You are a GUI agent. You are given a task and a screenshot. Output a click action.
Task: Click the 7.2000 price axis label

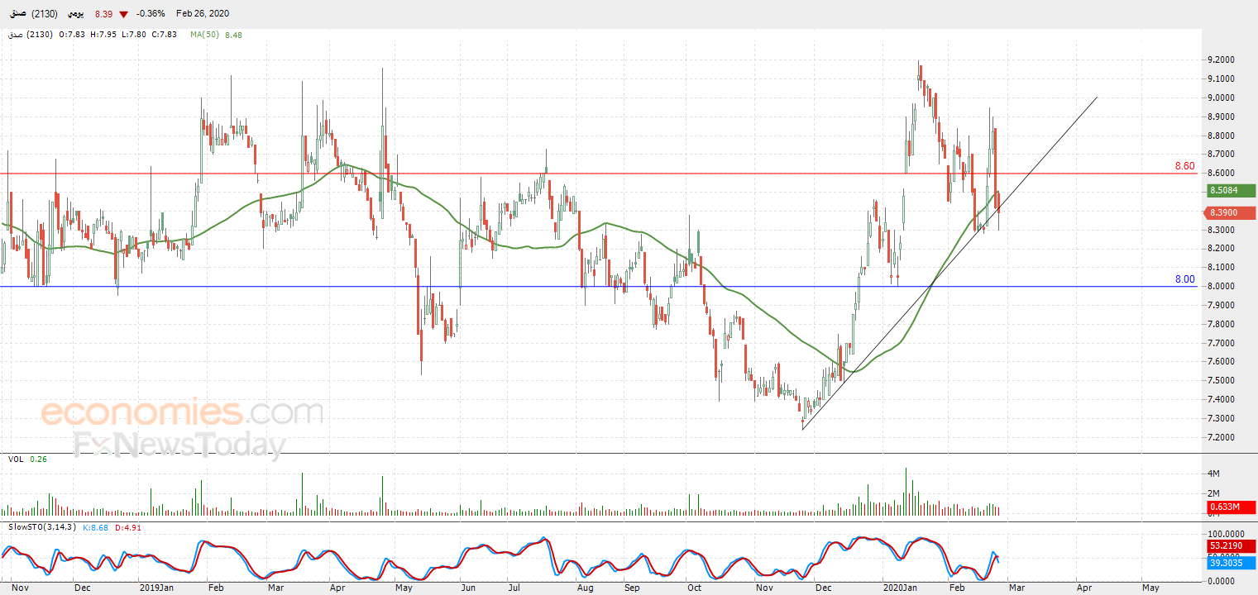(1222, 437)
